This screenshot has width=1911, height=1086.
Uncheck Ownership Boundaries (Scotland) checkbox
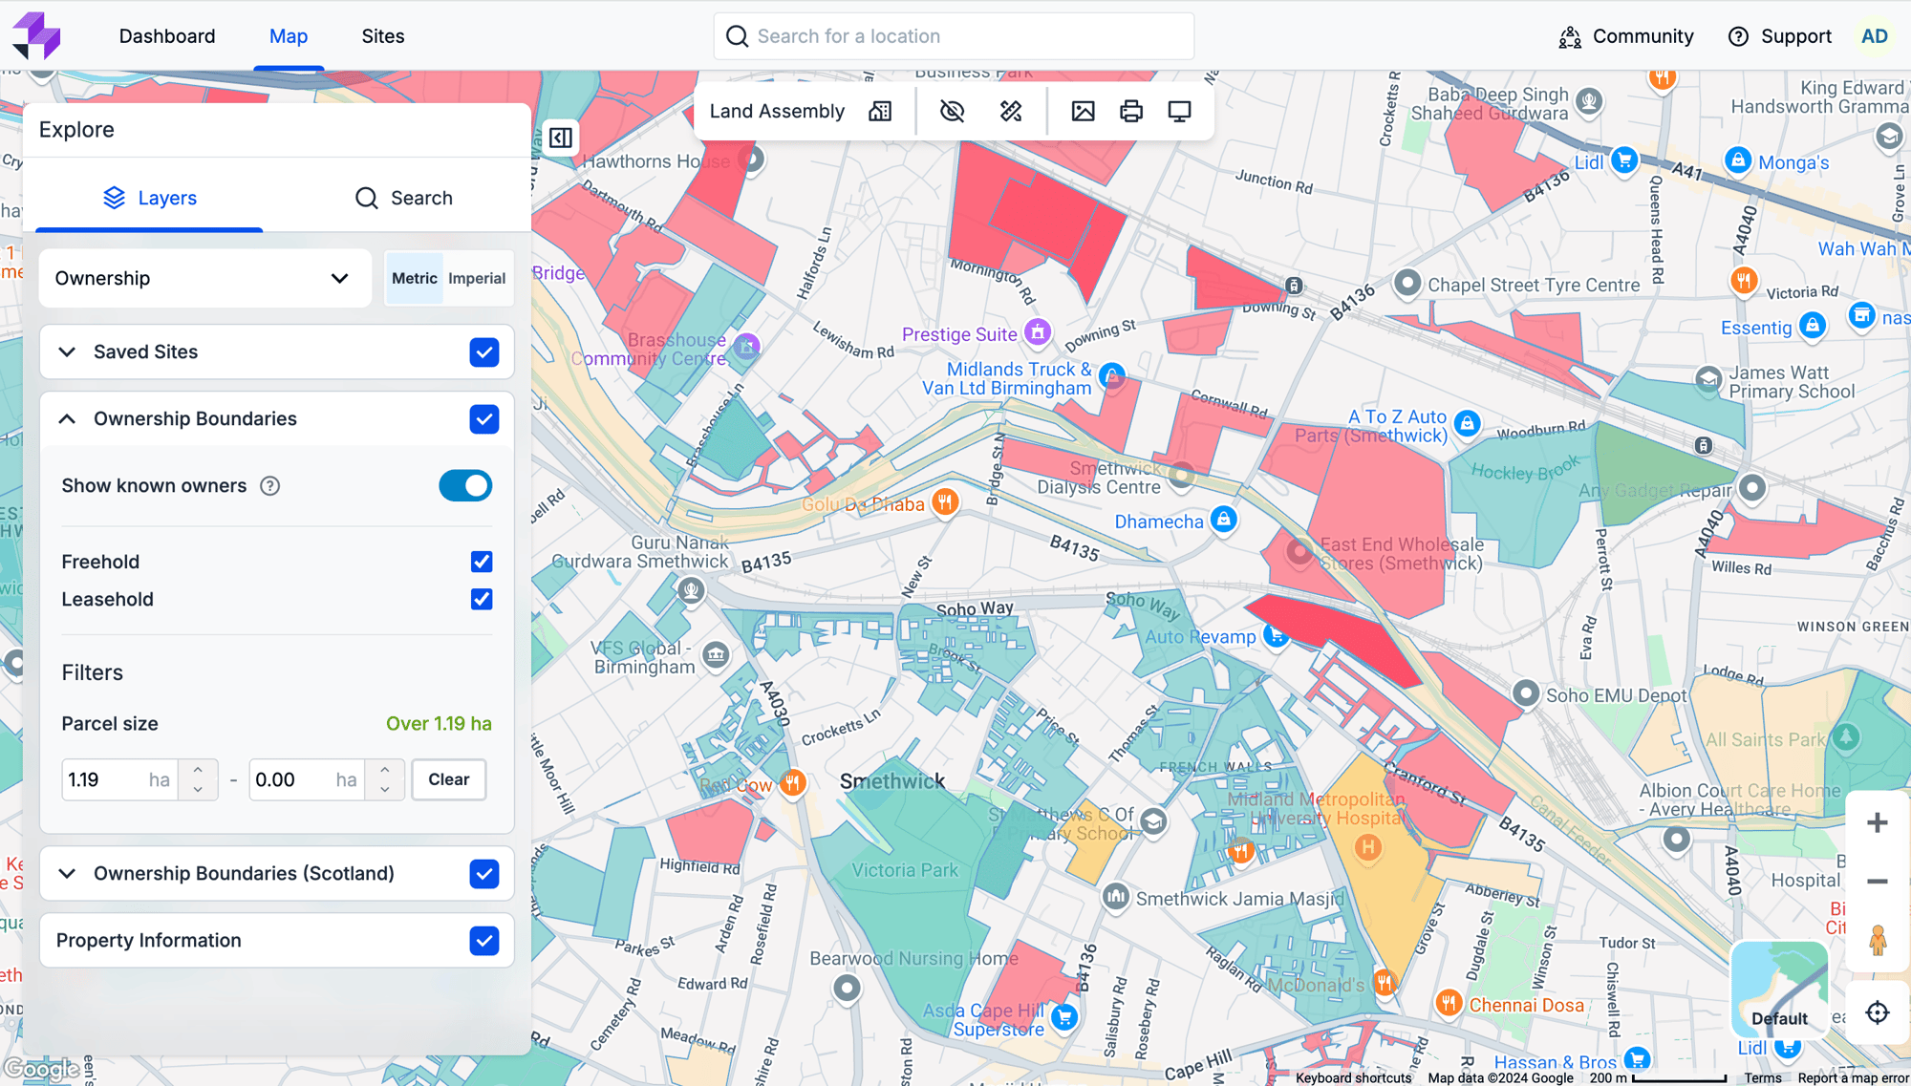click(x=484, y=874)
